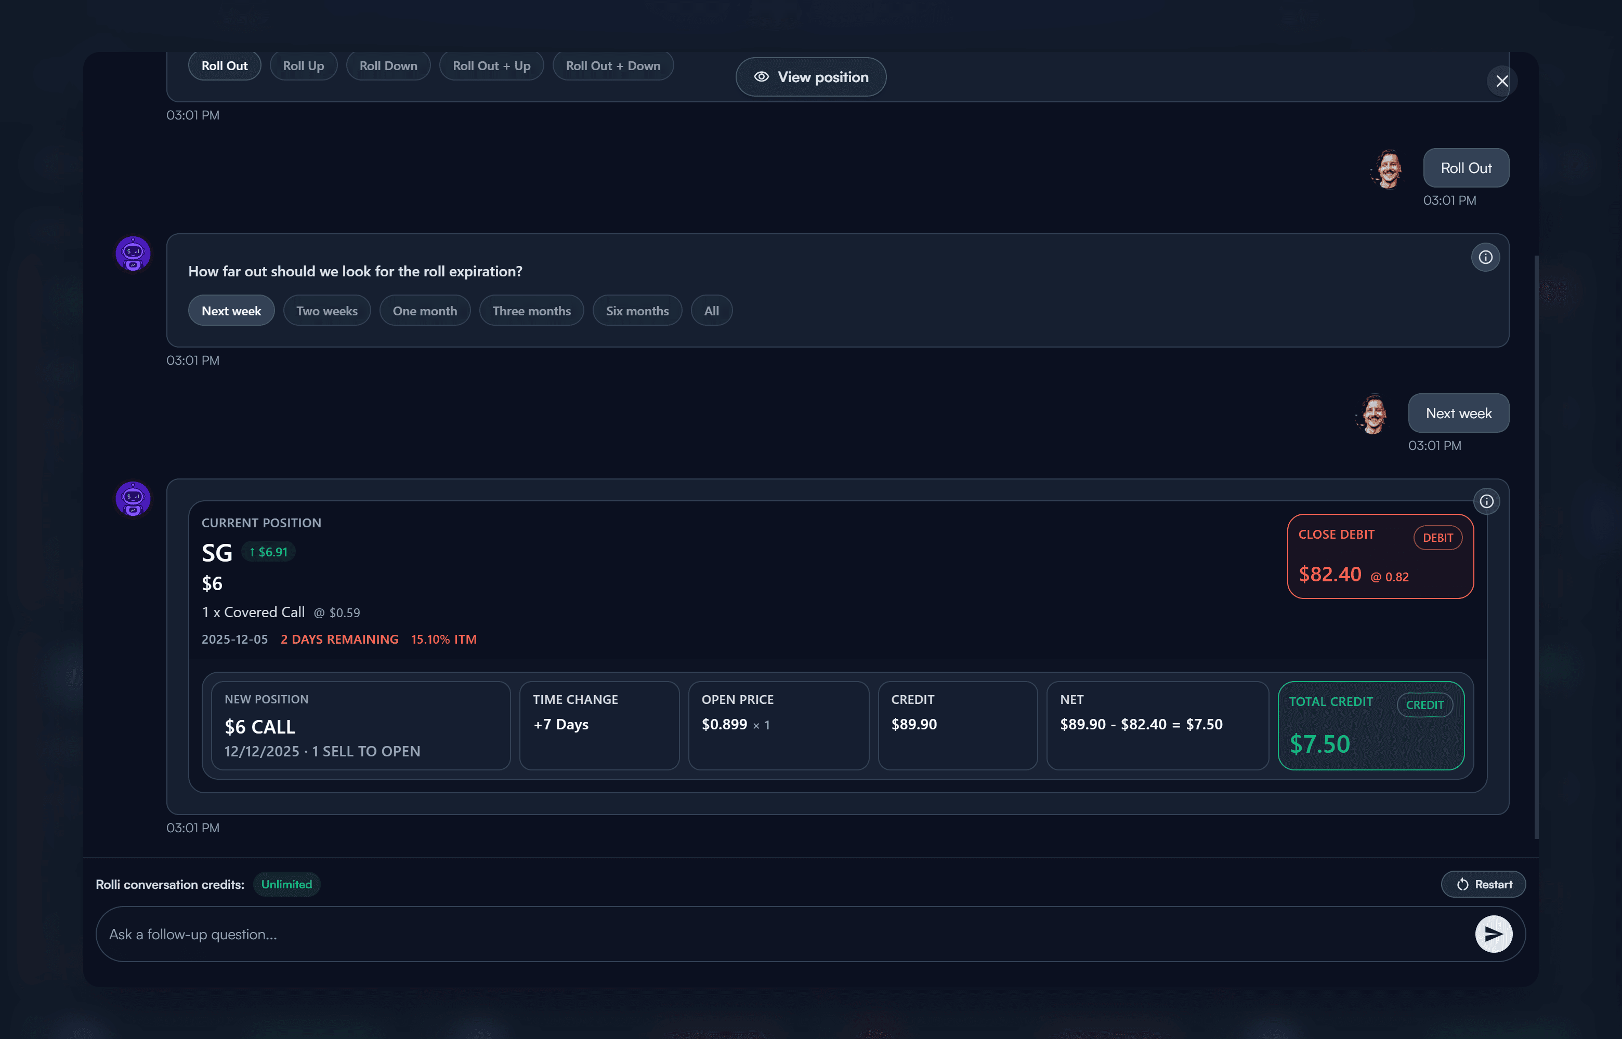Select the All expiration option

pyautogui.click(x=711, y=310)
